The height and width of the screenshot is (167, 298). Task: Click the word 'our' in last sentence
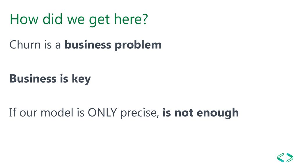pos(28,113)
